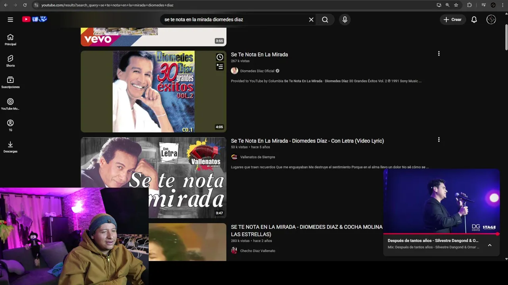The width and height of the screenshot is (508, 285).
Task: Click the install/cast icon in address bar
Action: tap(439, 5)
